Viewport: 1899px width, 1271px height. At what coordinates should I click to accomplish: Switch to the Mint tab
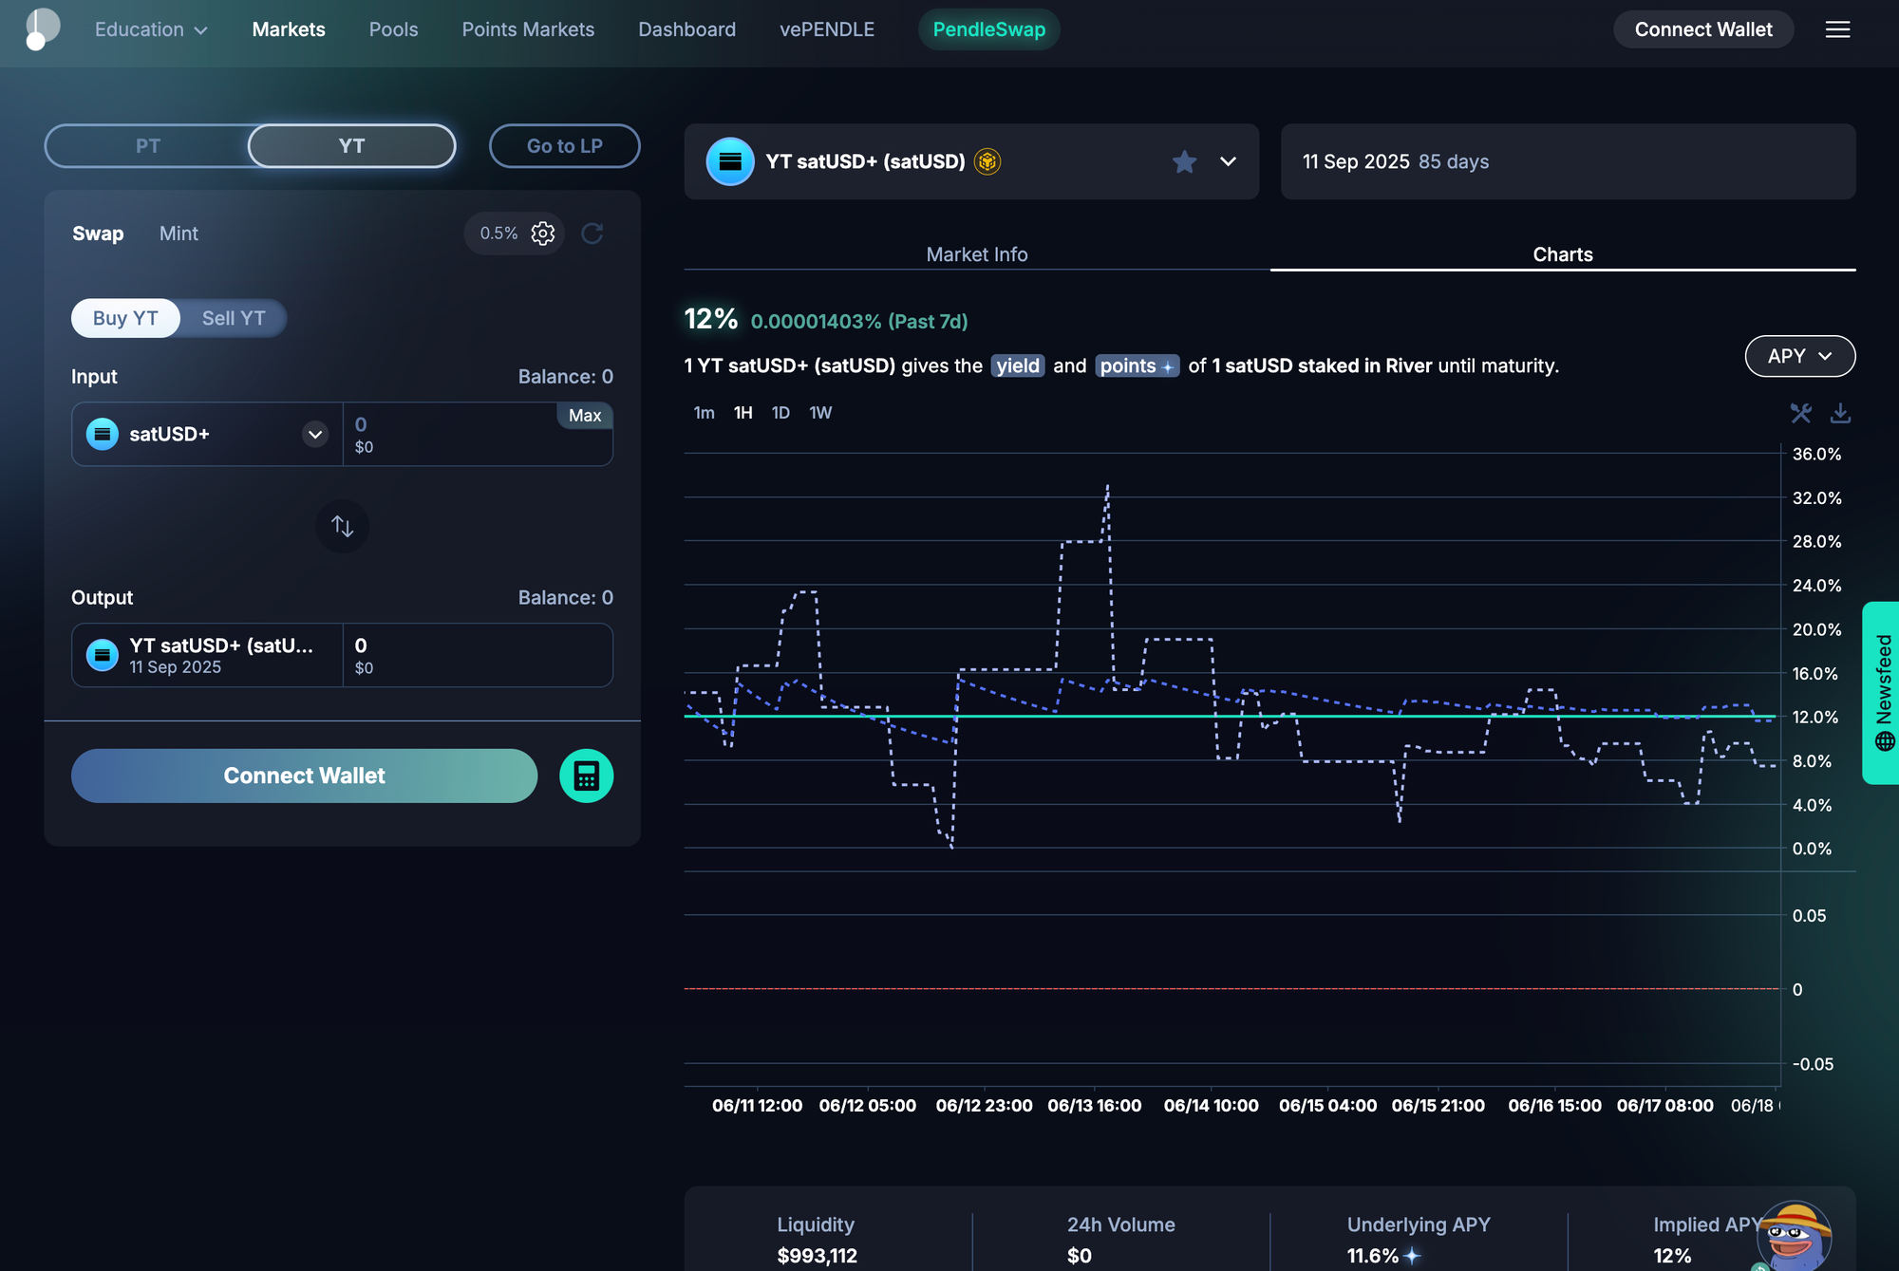click(x=179, y=234)
